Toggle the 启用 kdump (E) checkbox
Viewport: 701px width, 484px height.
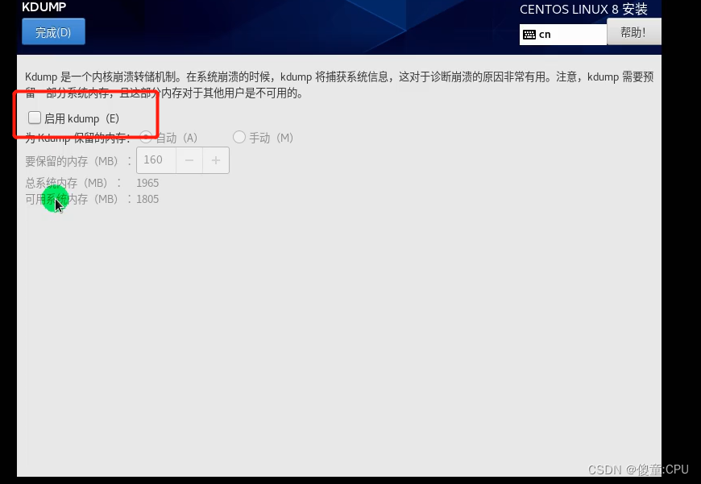tap(35, 118)
